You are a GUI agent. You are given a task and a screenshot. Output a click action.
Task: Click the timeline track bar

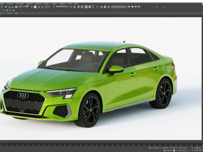click(101, 144)
